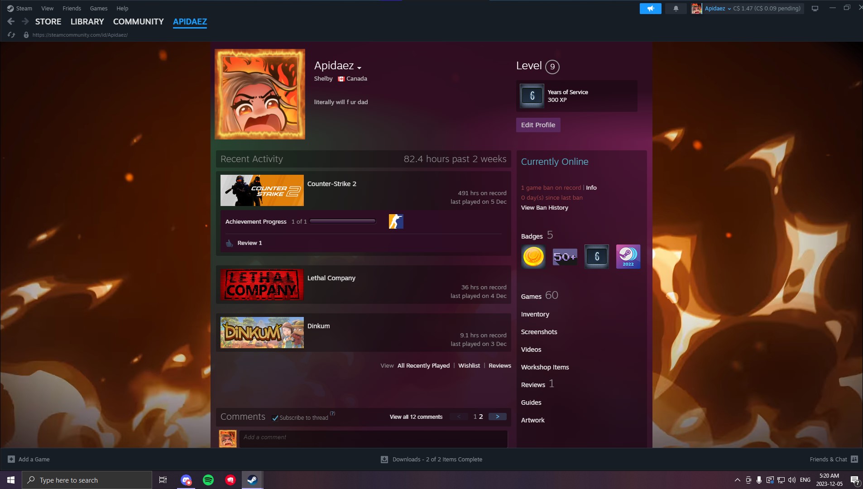Screen dimensions: 863x489
Task: Expand the Apidaez profile name dropdown
Action: tap(359, 68)
